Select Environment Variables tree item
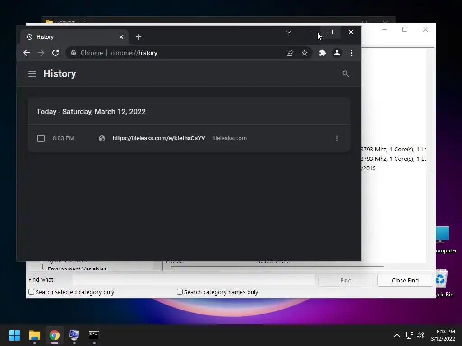This screenshot has height=346, width=462. [77, 269]
